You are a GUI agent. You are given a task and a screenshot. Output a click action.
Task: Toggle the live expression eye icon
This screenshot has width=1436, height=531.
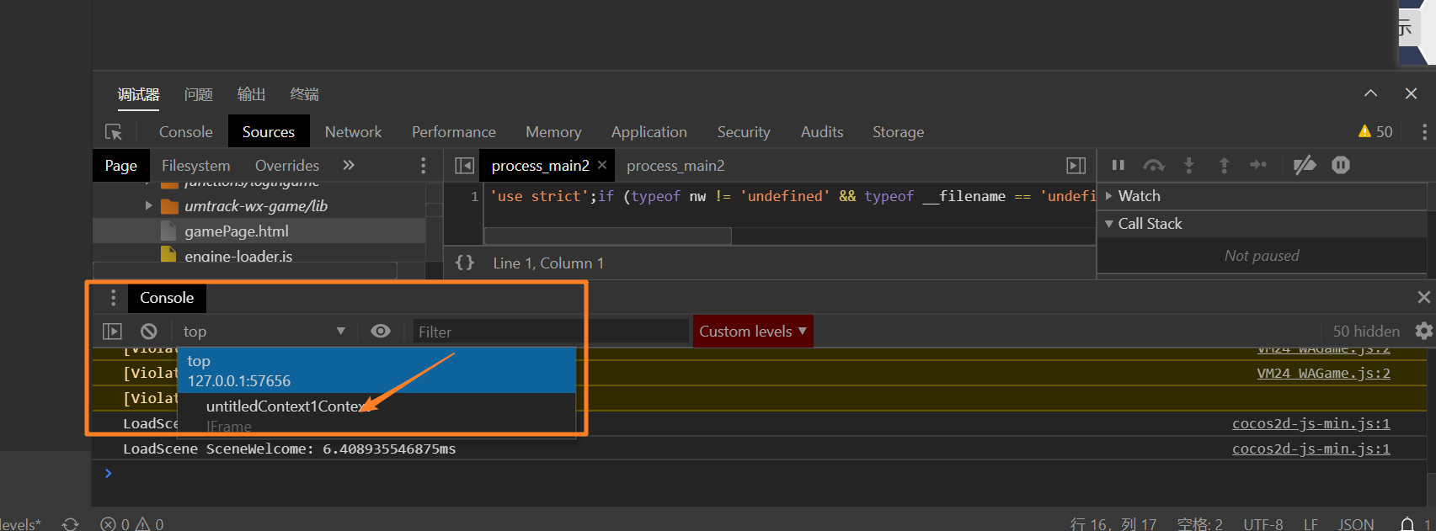(381, 332)
